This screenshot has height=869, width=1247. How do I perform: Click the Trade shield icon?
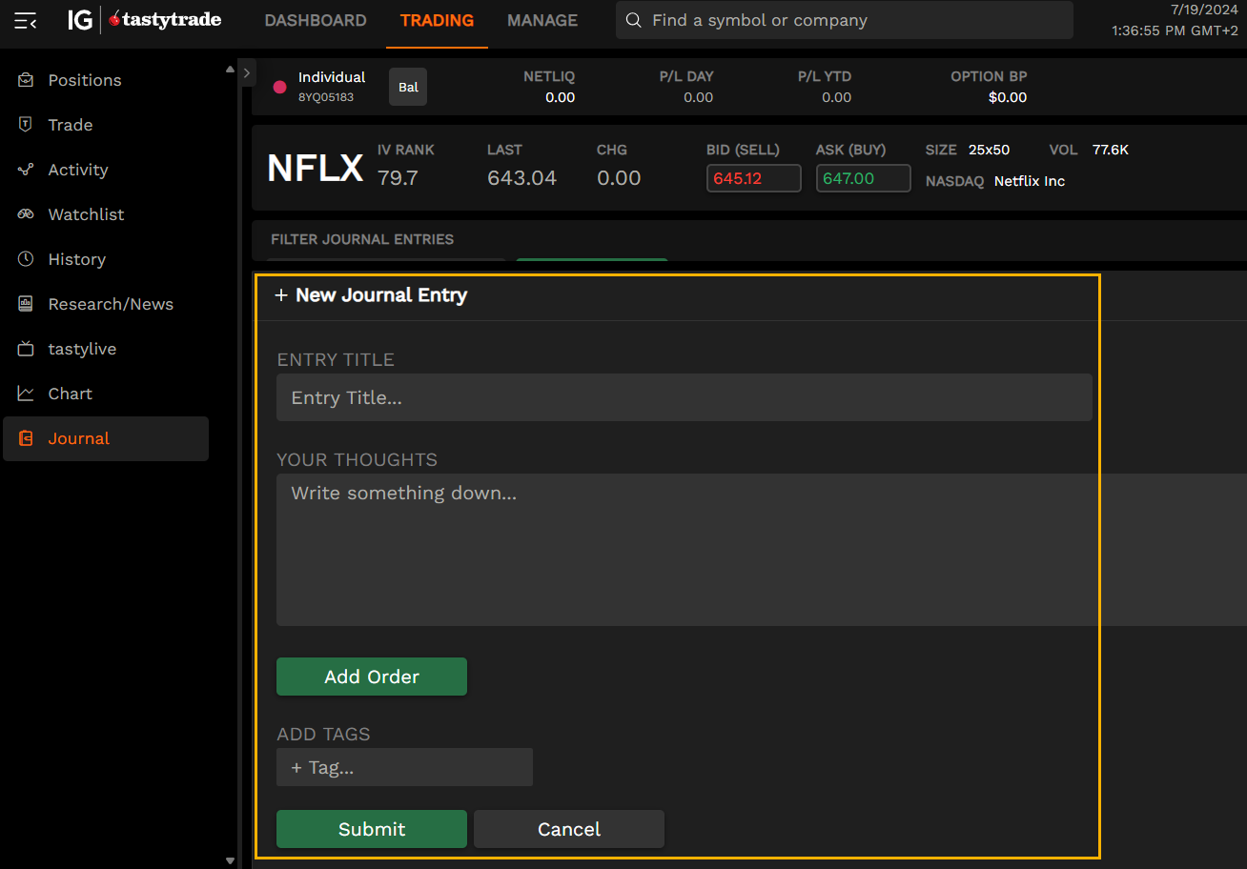point(26,125)
